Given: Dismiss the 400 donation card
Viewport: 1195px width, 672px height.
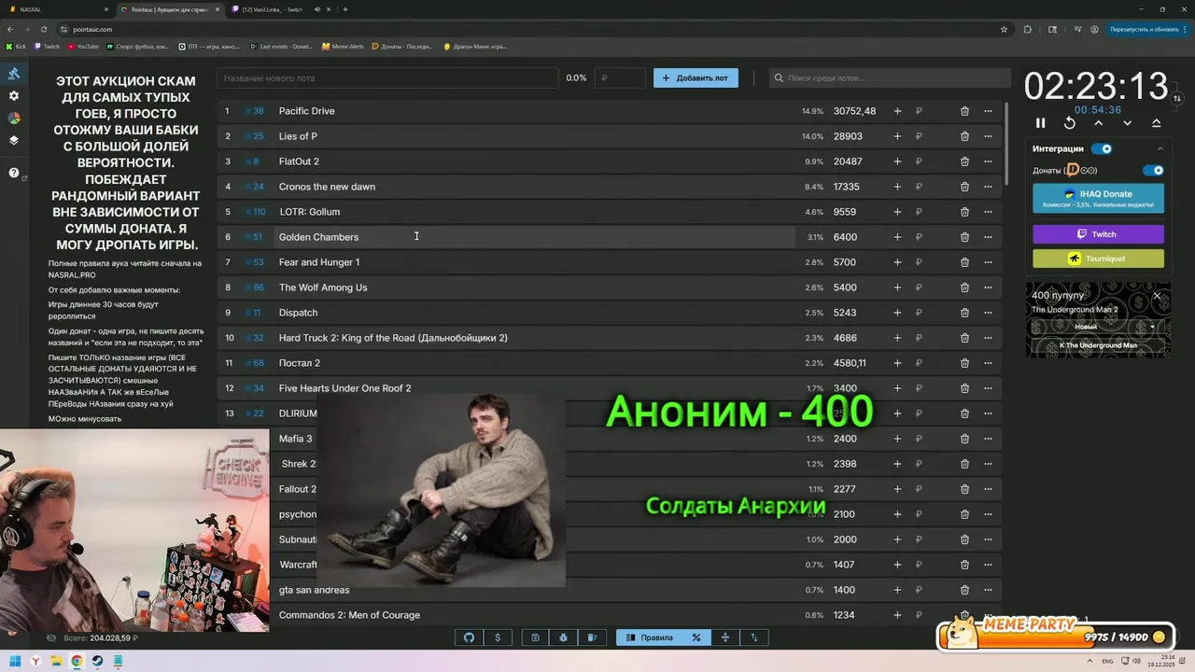Looking at the screenshot, I should coord(1157,296).
